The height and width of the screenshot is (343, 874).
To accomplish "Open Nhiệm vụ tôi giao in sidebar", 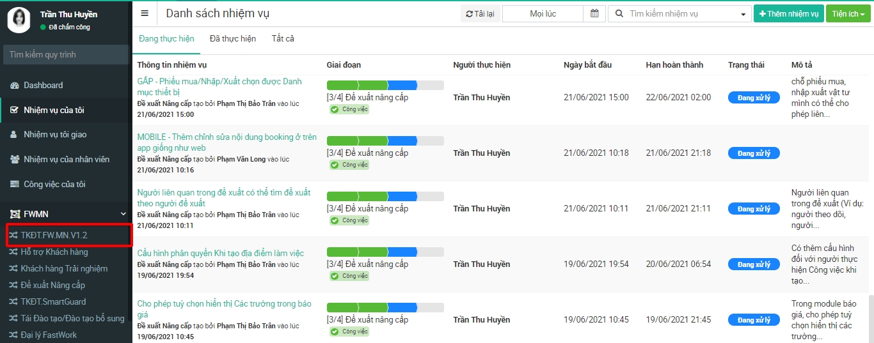I will pyautogui.click(x=55, y=135).
